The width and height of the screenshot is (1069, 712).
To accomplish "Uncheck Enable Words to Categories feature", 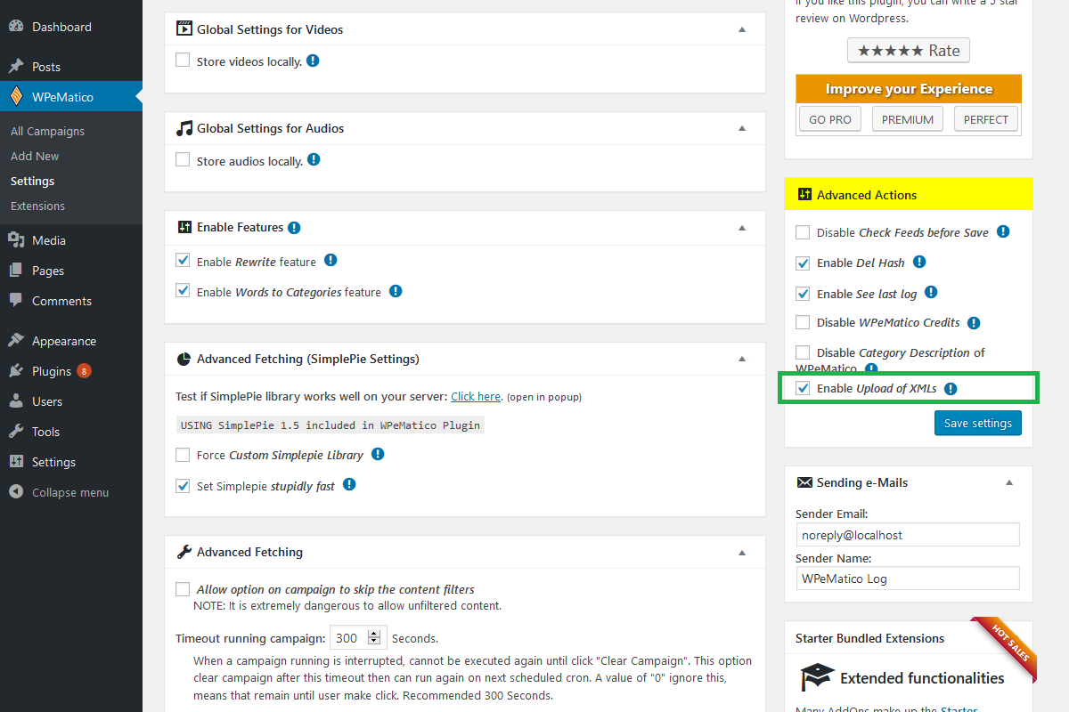I will [183, 291].
